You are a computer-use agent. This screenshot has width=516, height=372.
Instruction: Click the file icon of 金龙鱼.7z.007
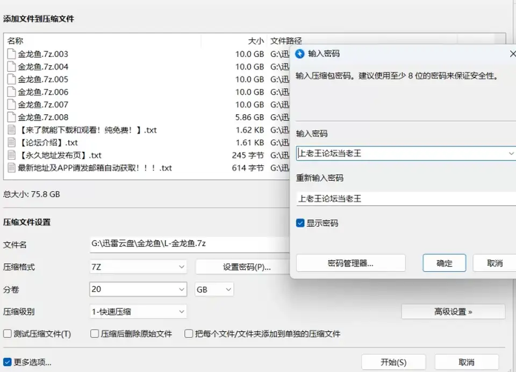coord(11,104)
